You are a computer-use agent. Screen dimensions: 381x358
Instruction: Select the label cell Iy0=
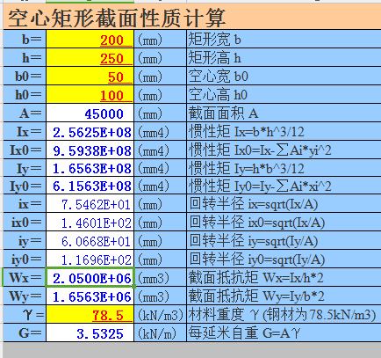(25, 186)
